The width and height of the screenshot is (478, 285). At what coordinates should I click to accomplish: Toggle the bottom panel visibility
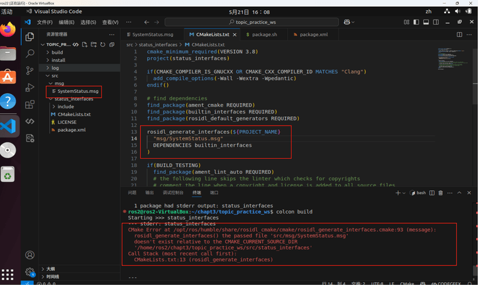[426, 22]
